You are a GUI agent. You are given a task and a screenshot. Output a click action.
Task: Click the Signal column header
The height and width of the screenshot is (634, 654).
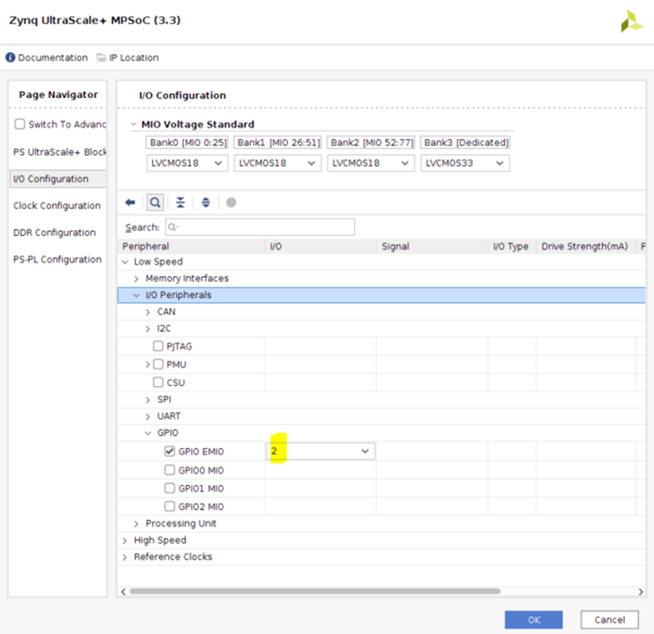(x=432, y=246)
